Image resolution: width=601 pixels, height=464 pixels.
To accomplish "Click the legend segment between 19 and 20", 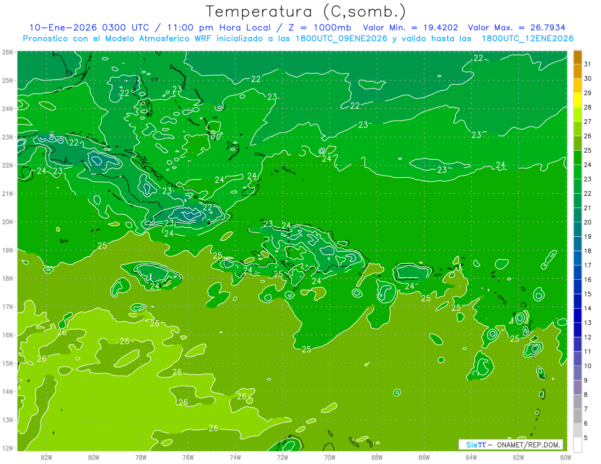I will [577, 230].
